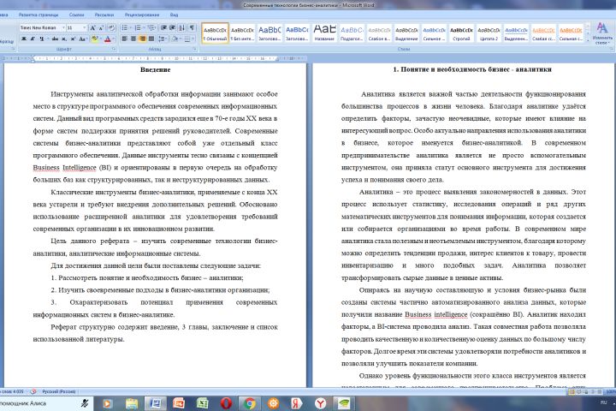Image resolution: width=616 pixels, height=411 pixels.
Task: Click the Change Styles button
Action: 601,33
